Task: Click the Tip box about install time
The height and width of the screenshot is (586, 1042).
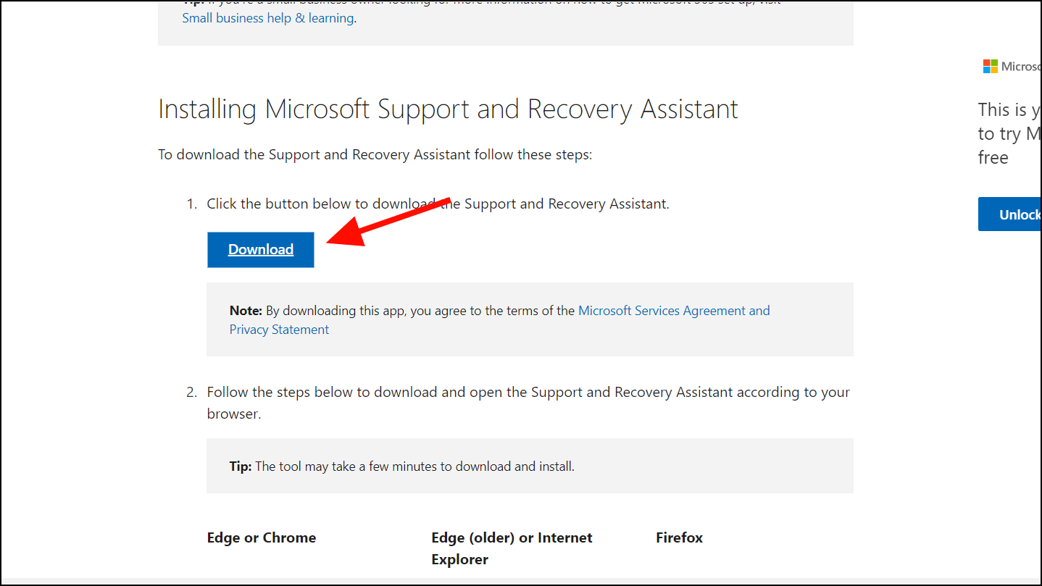Action: click(x=529, y=466)
